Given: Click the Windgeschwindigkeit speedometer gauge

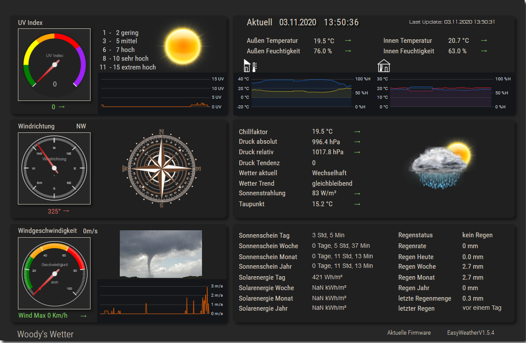Looking at the screenshot, I should [x=54, y=273].
